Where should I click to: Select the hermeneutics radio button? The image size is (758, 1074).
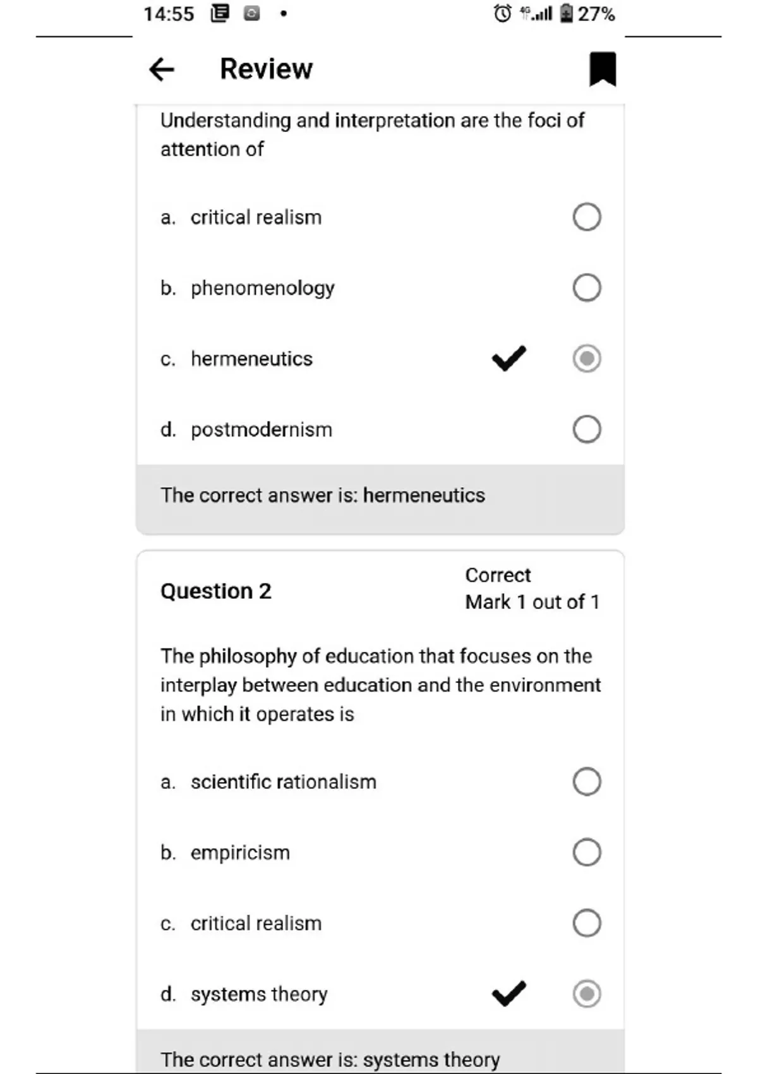[x=587, y=359]
